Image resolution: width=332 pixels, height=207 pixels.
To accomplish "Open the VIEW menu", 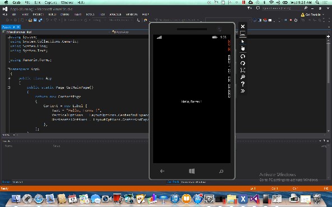I will coord(25,15).
